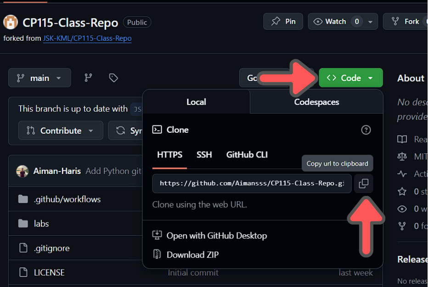The height and width of the screenshot is (287, 428).
Task: Click the MIT license scale icon
Action: click(x=402, y=157)
